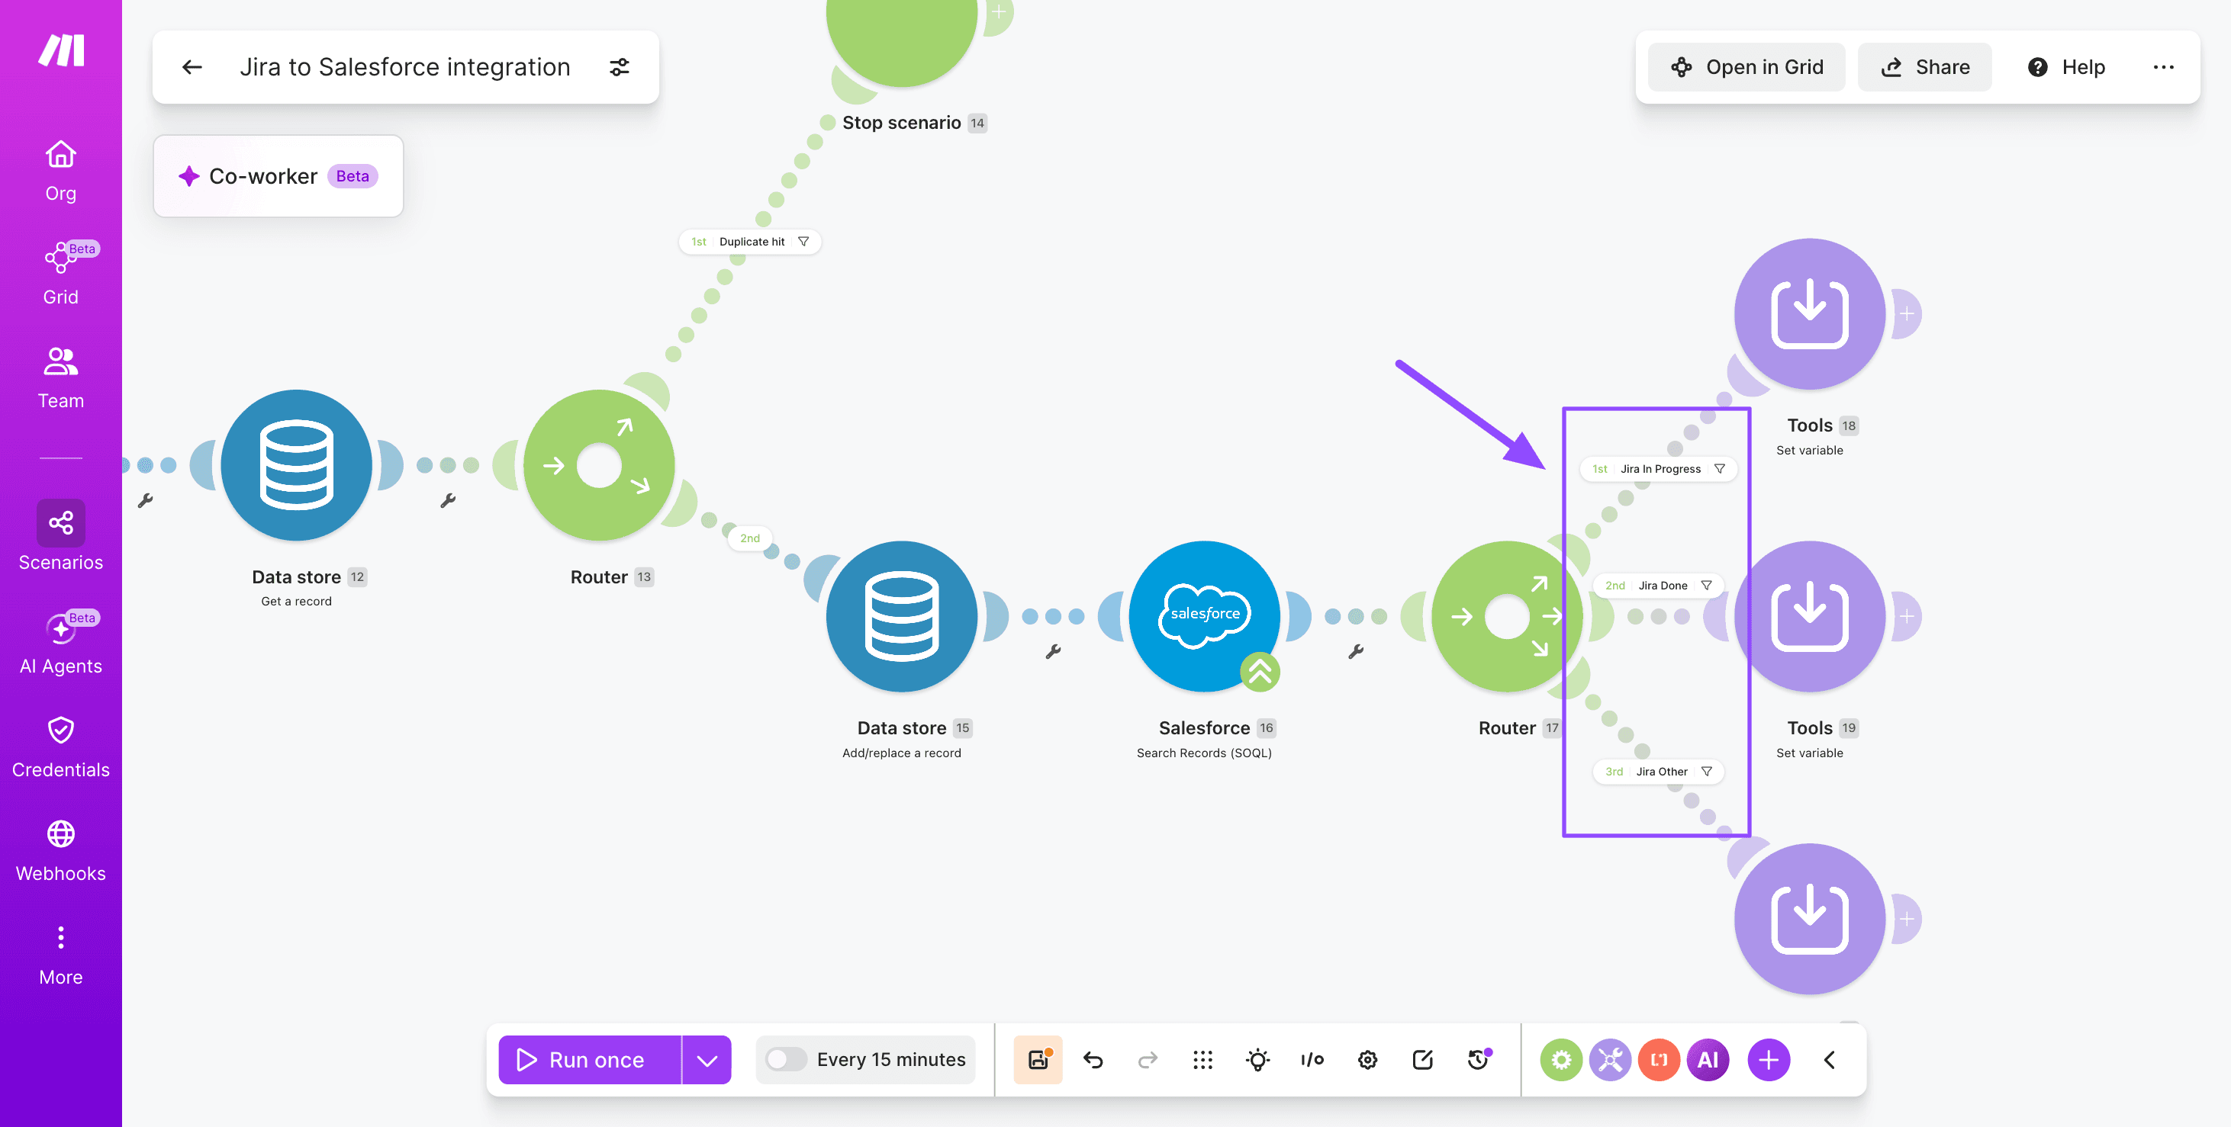
Task: Select the Router 17 module
Action: pyautogui.click(x=1507, y=616)
